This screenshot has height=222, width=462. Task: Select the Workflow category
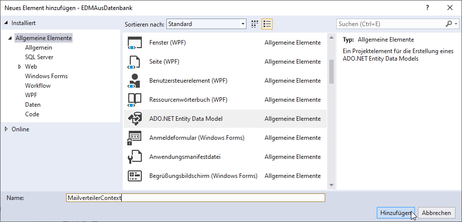(x=38, y=86)
